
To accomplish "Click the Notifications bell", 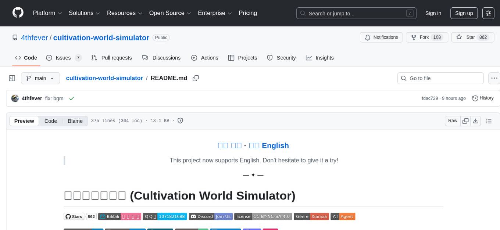I will pyautogui.click(x=381, y=37).
